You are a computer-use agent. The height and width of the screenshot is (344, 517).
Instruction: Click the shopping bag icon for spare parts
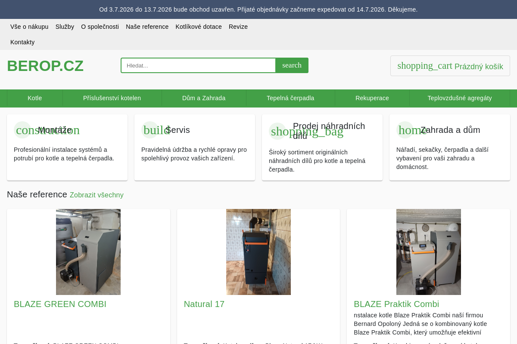click(x=277, y=131)
